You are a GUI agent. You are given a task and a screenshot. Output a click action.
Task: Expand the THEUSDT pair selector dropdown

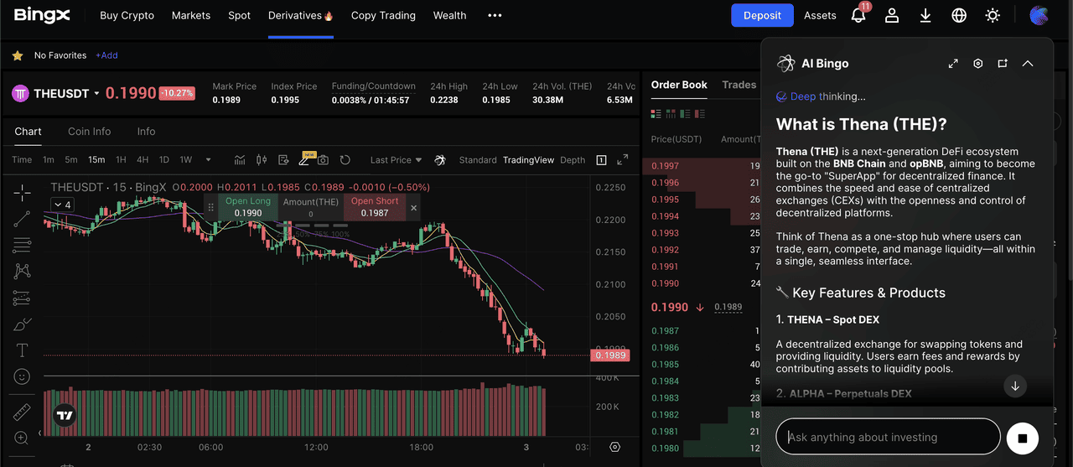click(x=96, y=94)
